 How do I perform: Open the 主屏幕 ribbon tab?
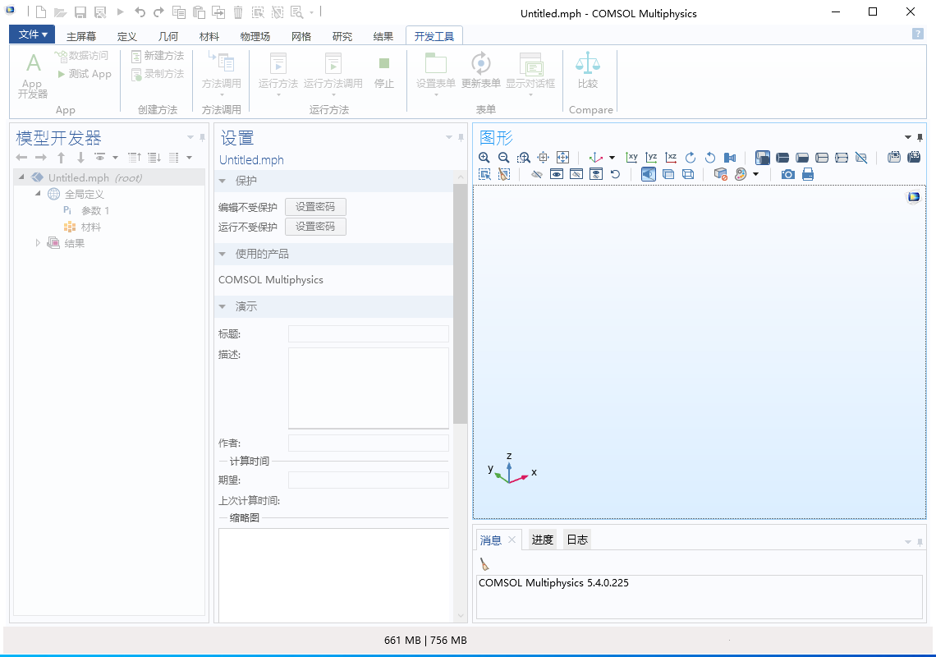pyautogui.click(x=81, y=36)
